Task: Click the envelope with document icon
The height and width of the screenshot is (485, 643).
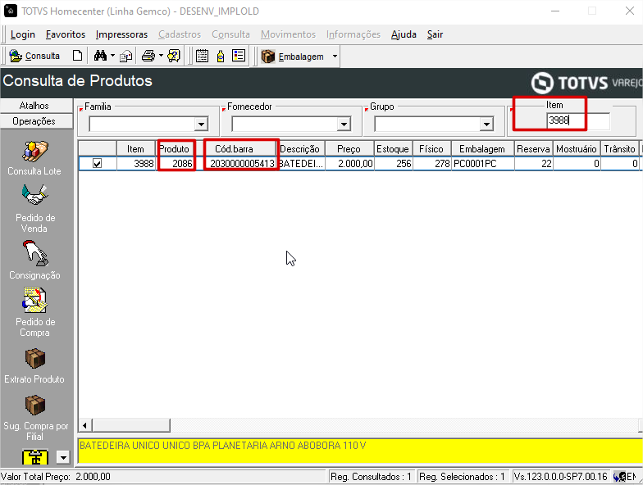Action: pyautogui.click(x=126, y=56)
